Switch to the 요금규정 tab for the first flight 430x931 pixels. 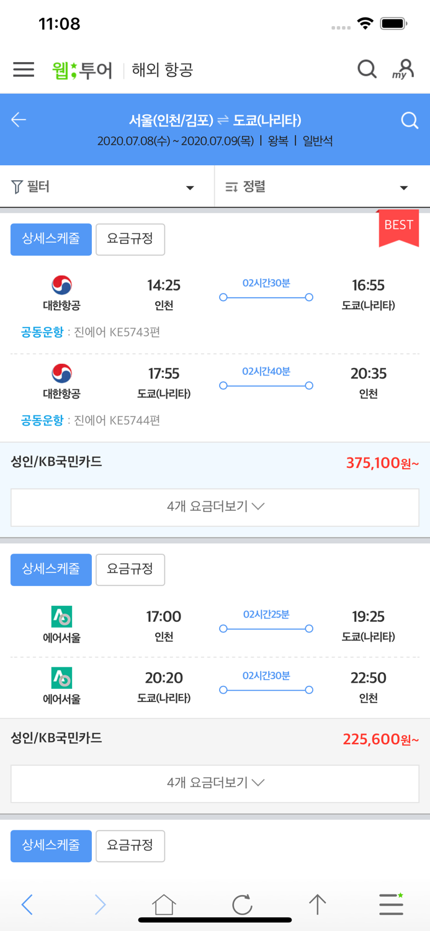[x=130, y=240]
